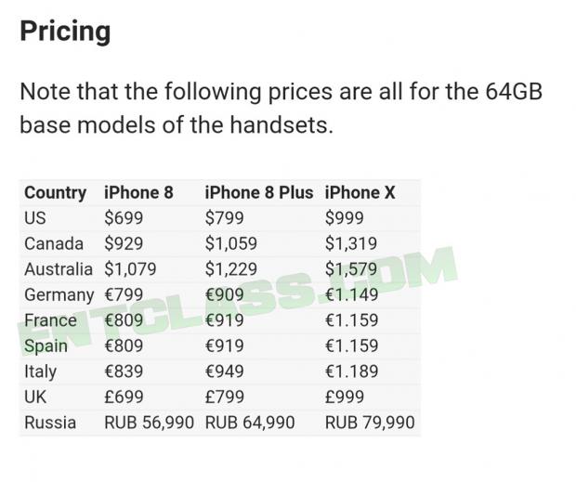Click the RUB 56,990 price cell
576x482 pixels.
(x=150, y=423)
